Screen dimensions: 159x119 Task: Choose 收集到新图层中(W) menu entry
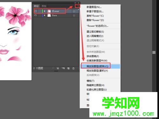(97, 61)
